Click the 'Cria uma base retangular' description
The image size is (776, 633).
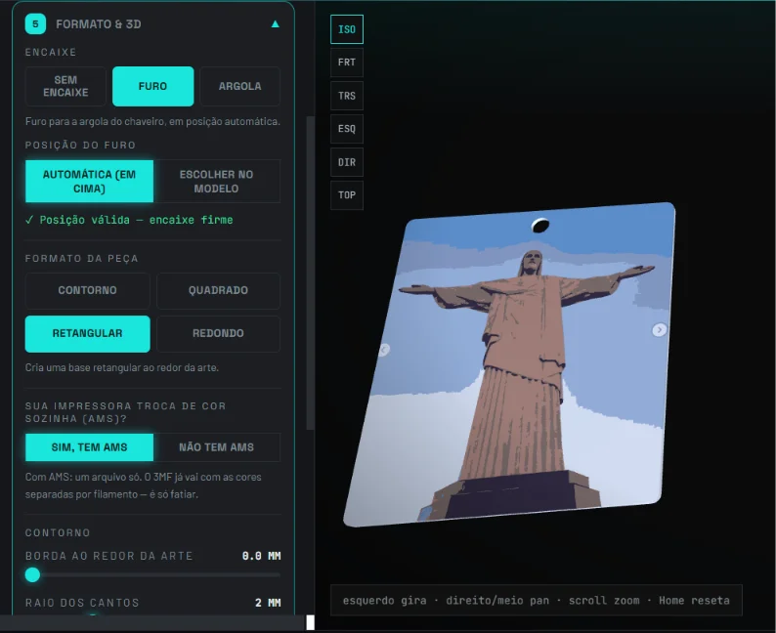pyautogui.click(x=122, y=368)
